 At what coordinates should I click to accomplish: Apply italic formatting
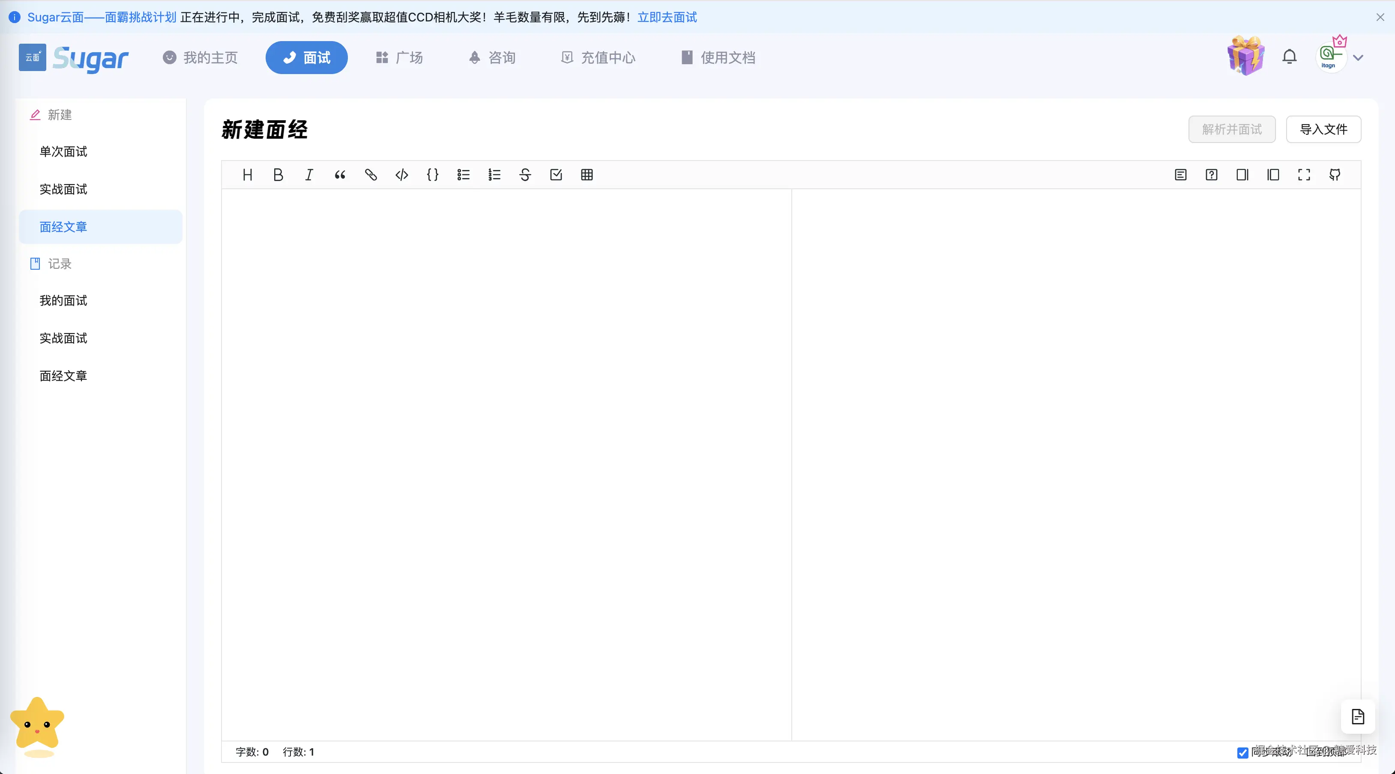click(x=308, y=175)
